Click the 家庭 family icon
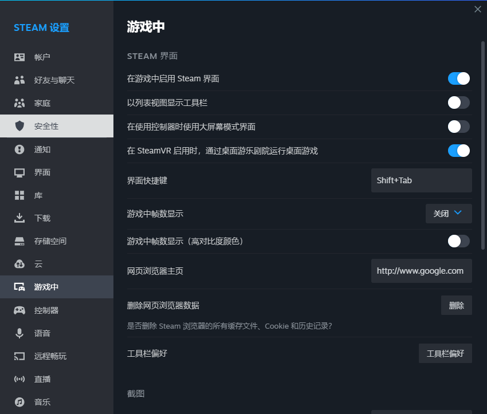Image resolution: width=487 pixels, height=414 pixels. tap(19, 103)
